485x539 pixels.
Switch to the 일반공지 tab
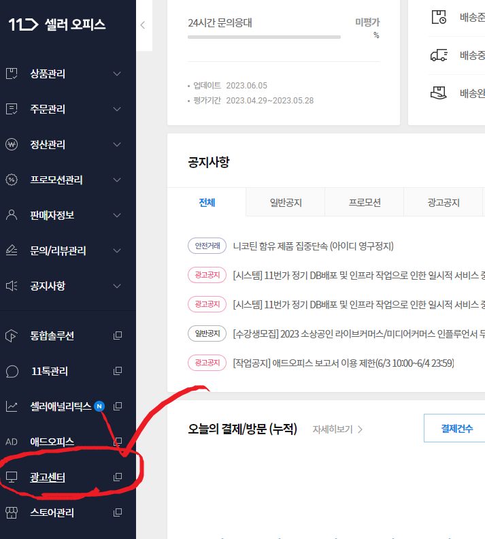pos(286,202)
